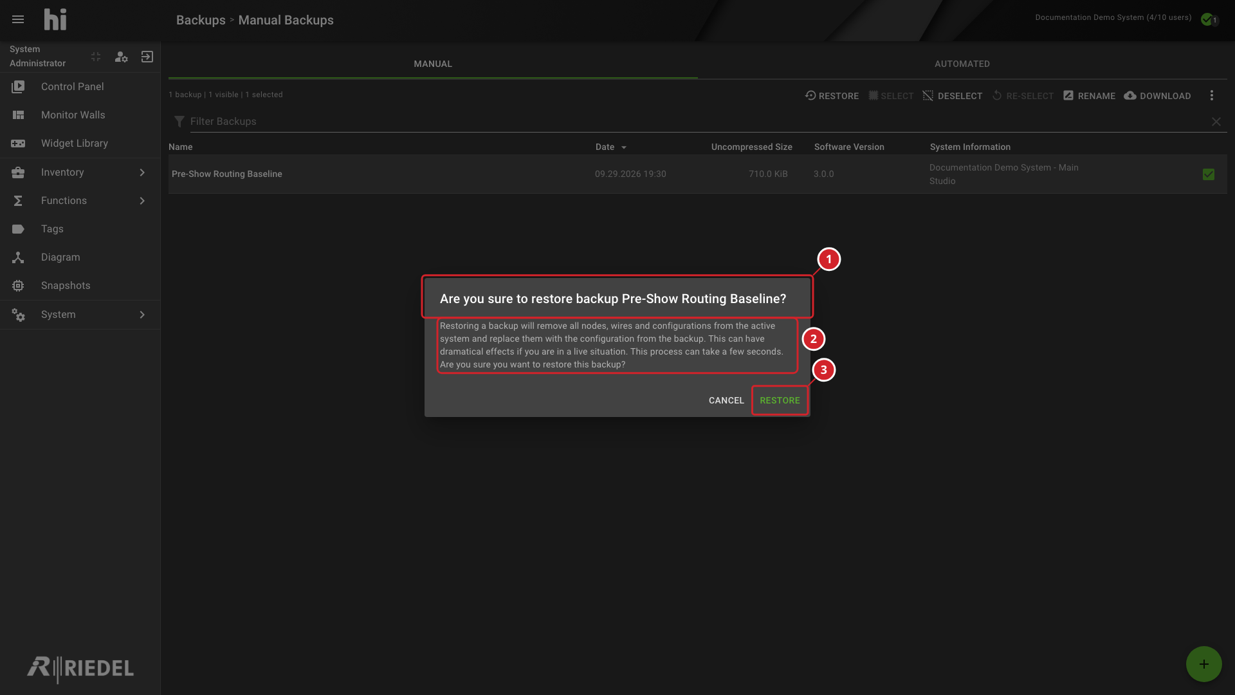
Task: Open the hamburger navigation menu
Action: 18,19
